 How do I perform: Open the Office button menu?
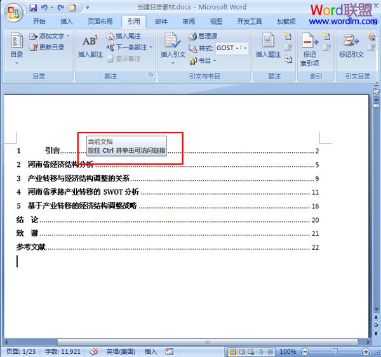(x=13, y=13)
